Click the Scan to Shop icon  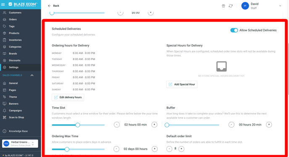(5, 117)
